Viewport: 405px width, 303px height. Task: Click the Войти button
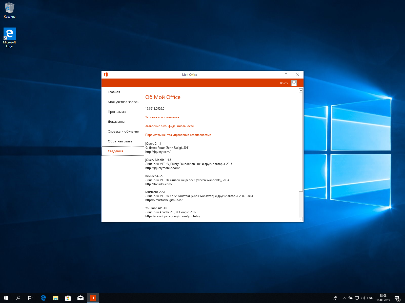[284, 83]
